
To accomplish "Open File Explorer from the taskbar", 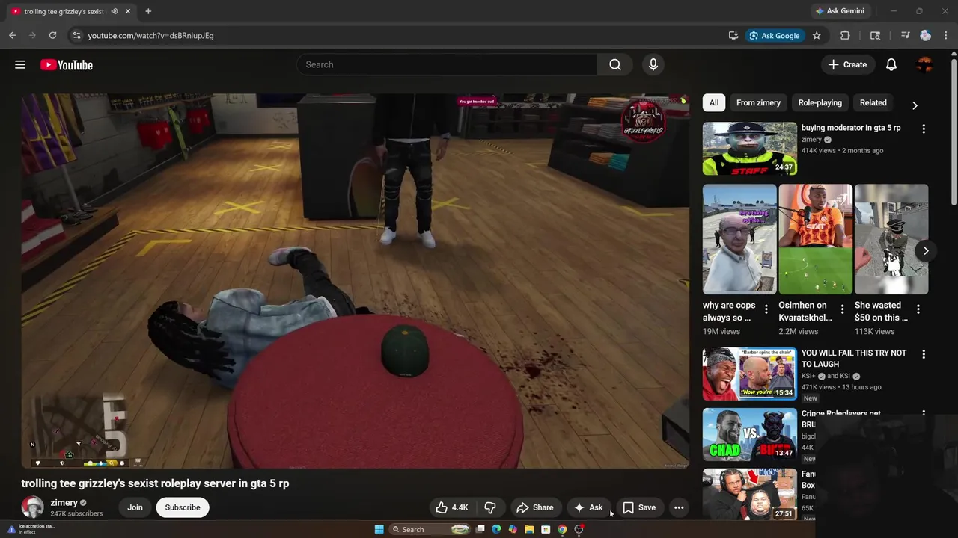I will (x=529, y=529).
